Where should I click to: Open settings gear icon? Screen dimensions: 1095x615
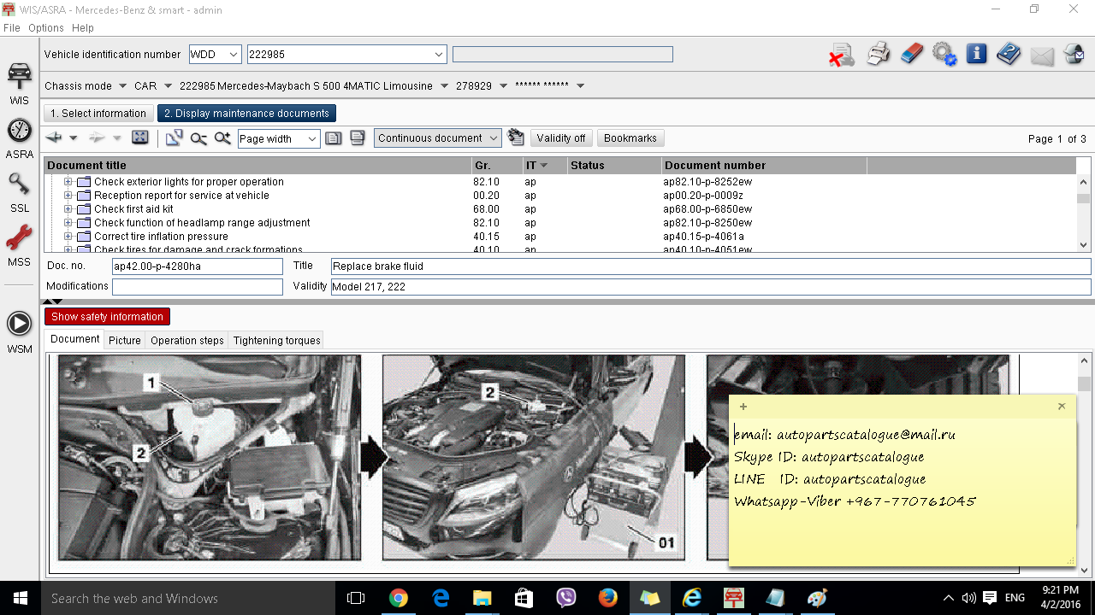click(x=944, y=54)
